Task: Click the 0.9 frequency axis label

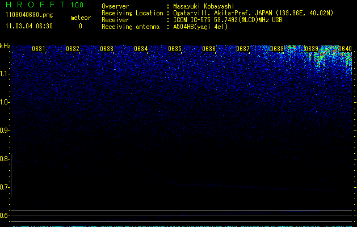Action: tap(5, 131)
